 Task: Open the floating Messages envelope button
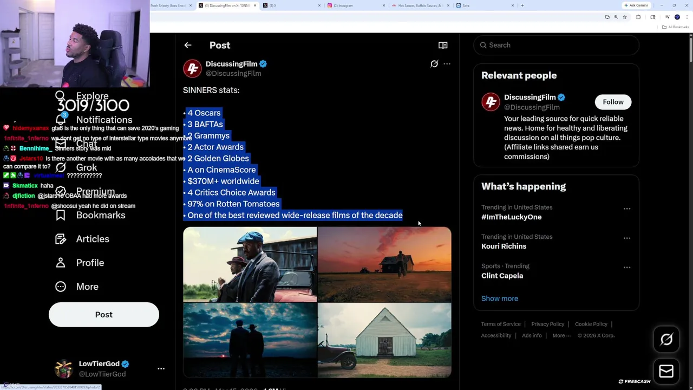[x=666, y=371]
